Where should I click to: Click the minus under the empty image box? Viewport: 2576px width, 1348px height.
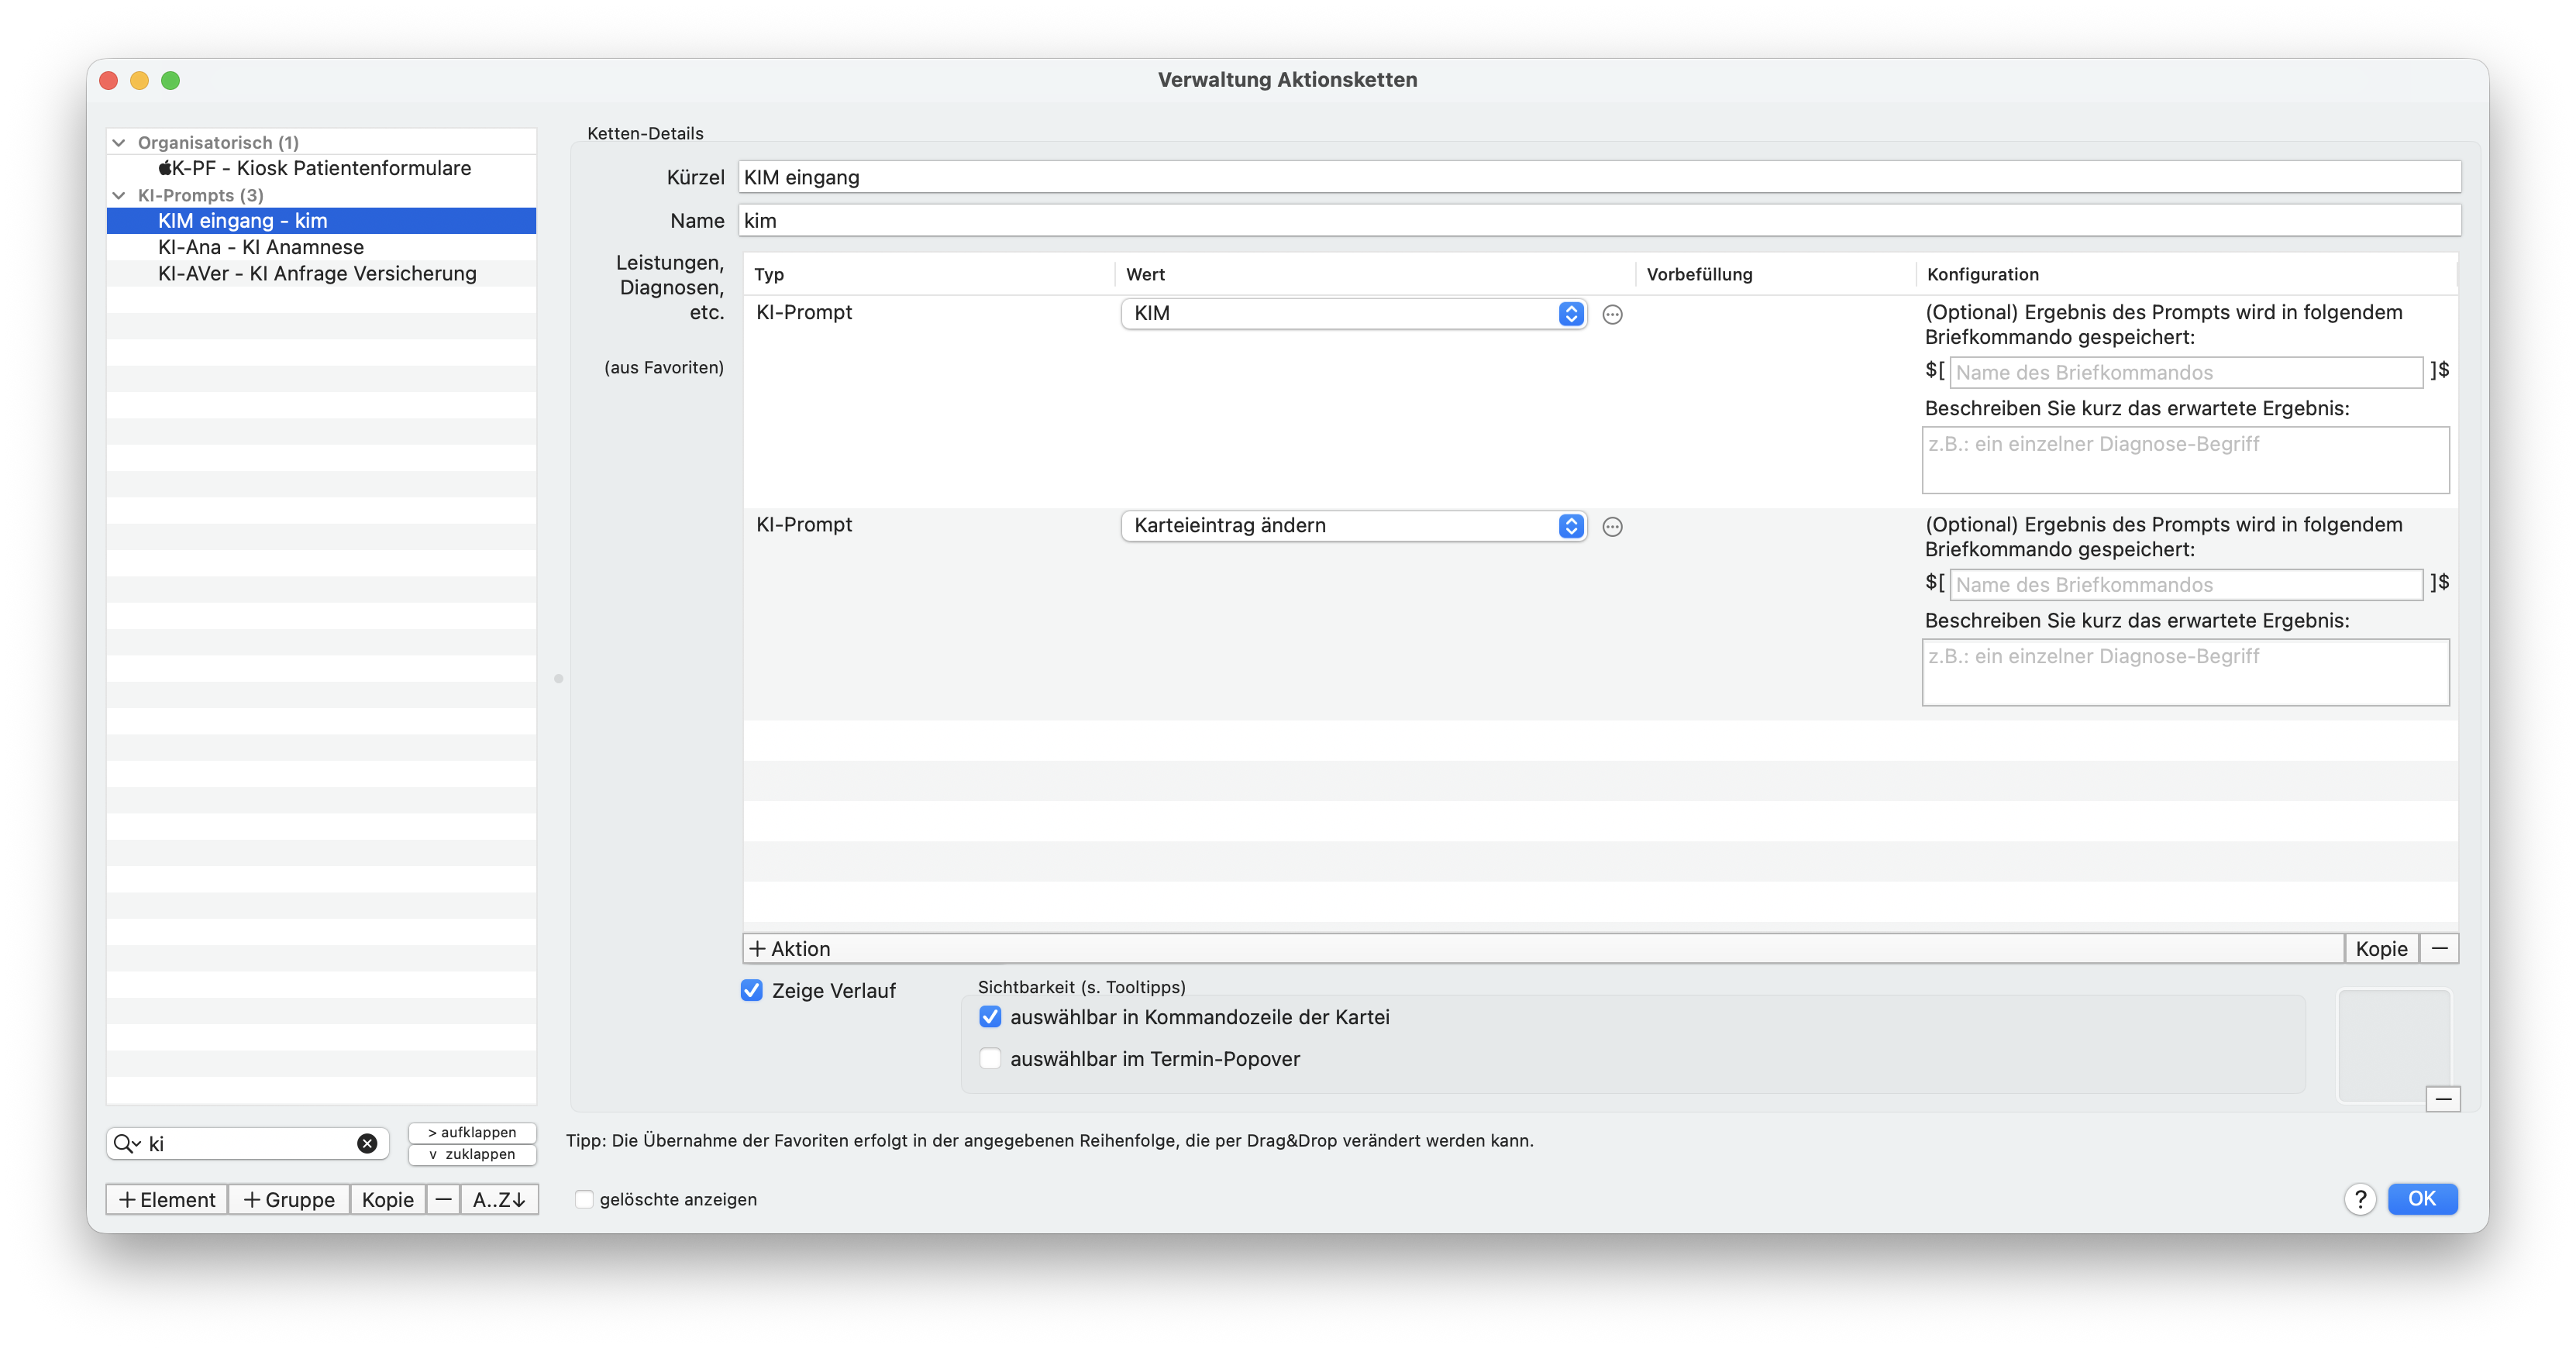click(2443, 1099)
